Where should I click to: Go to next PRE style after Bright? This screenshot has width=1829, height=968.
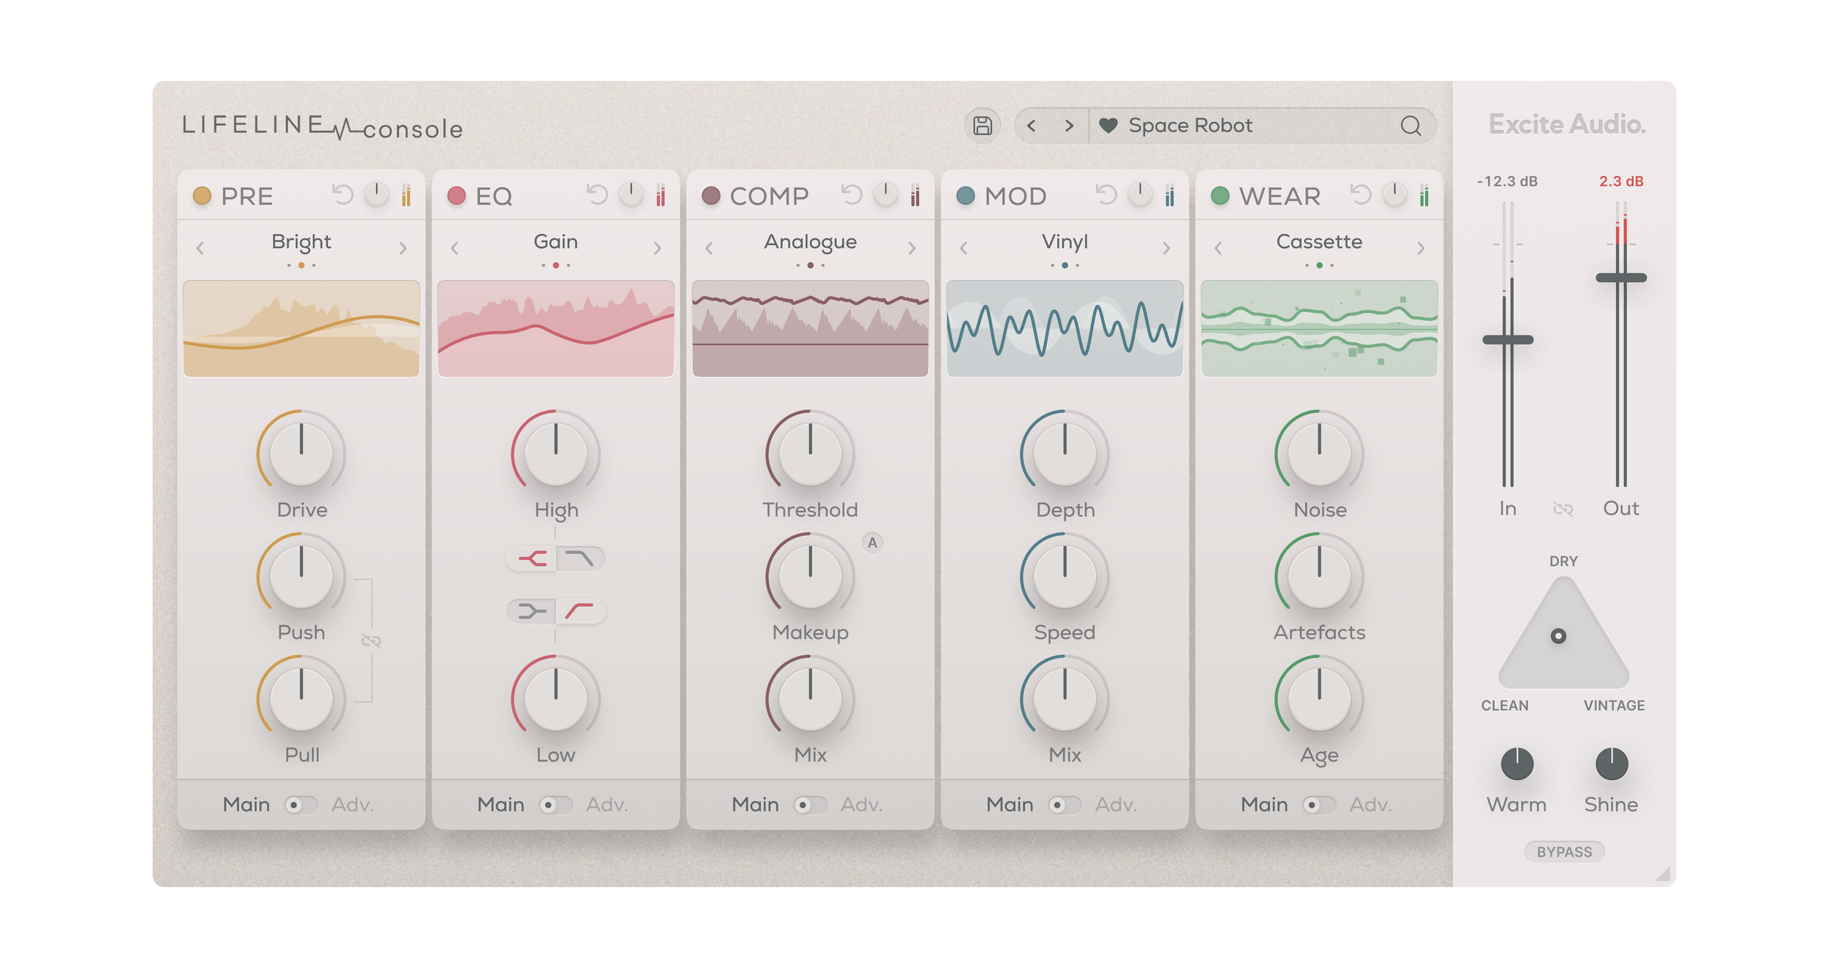(402, 249)
